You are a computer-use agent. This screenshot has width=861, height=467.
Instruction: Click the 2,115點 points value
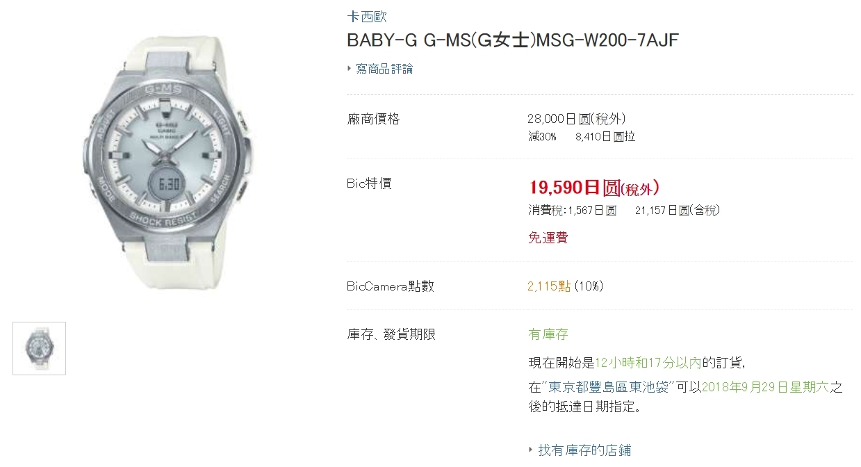[549, 286]
